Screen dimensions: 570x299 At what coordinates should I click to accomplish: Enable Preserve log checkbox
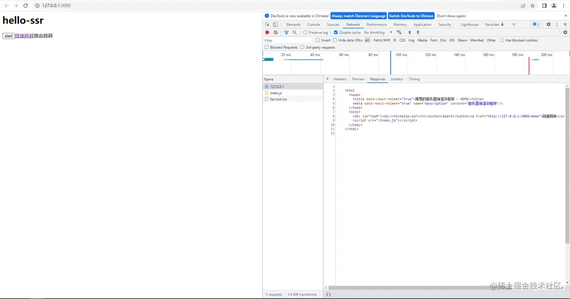305,32
